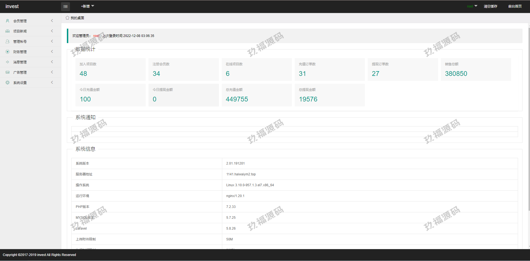
Task: Click the 广告管理 image icon
Action: point(7,72)
